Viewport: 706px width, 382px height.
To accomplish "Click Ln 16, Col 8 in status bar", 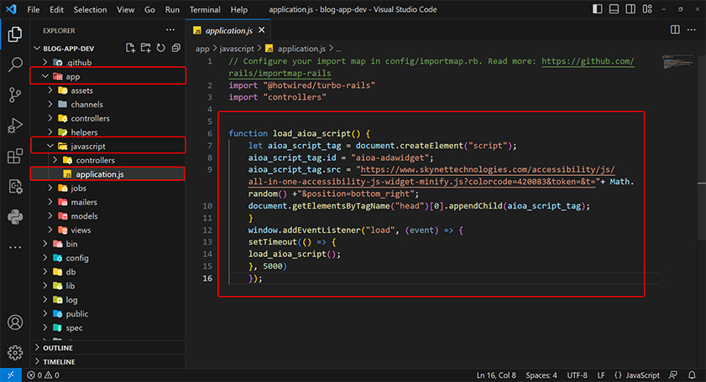I will 496,374.
